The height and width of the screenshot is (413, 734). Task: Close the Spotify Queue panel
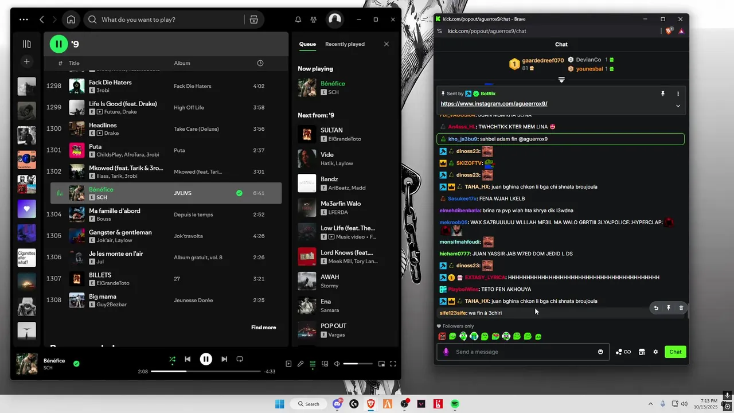coord(386,44)
